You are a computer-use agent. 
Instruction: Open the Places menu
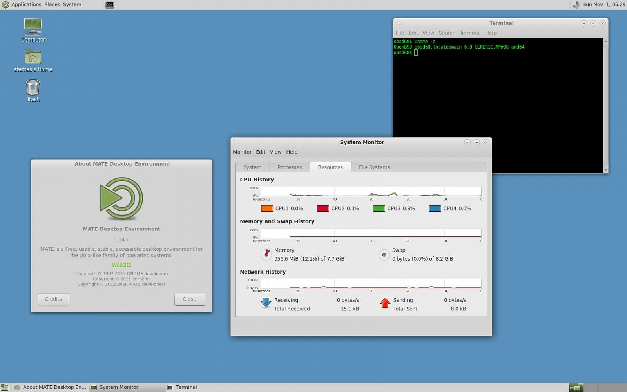tap(52, 5)
